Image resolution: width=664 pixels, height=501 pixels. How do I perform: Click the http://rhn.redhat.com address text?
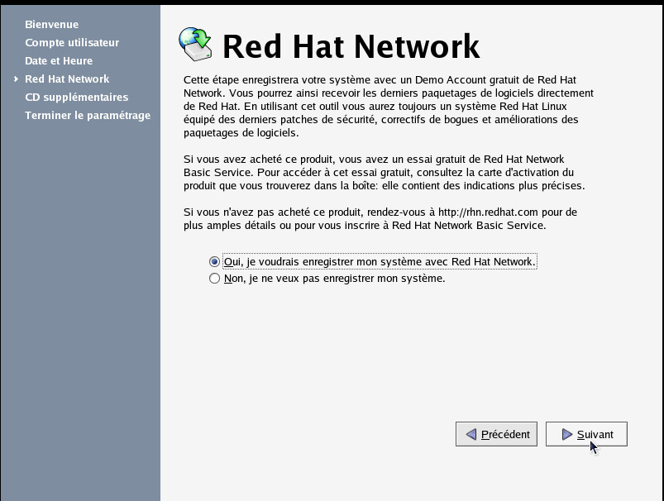pos(488,212)
